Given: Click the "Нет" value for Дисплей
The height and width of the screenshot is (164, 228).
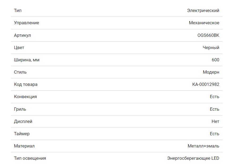Looking at the screenshot, I should click(x=215, y=121).
